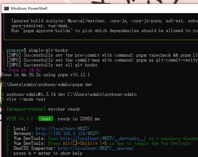
Task: Open the Local localhost:9527 link
Action: 63,129
